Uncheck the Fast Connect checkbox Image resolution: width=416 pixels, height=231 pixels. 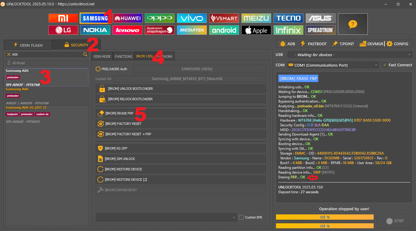384,65
